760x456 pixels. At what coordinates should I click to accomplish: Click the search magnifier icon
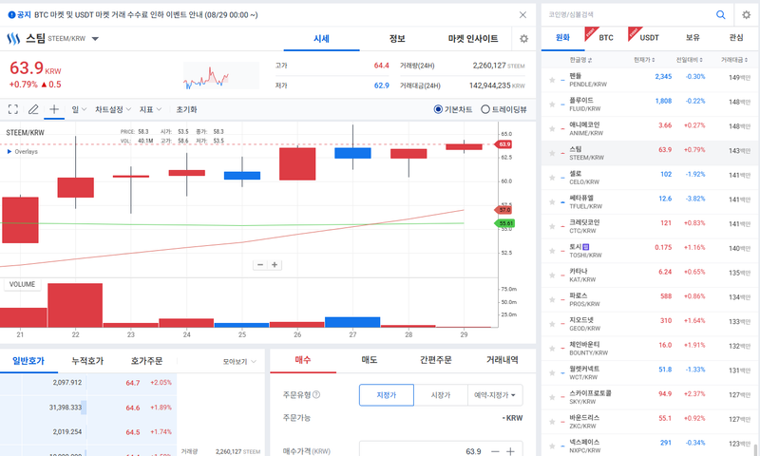(x=721, y=14)
